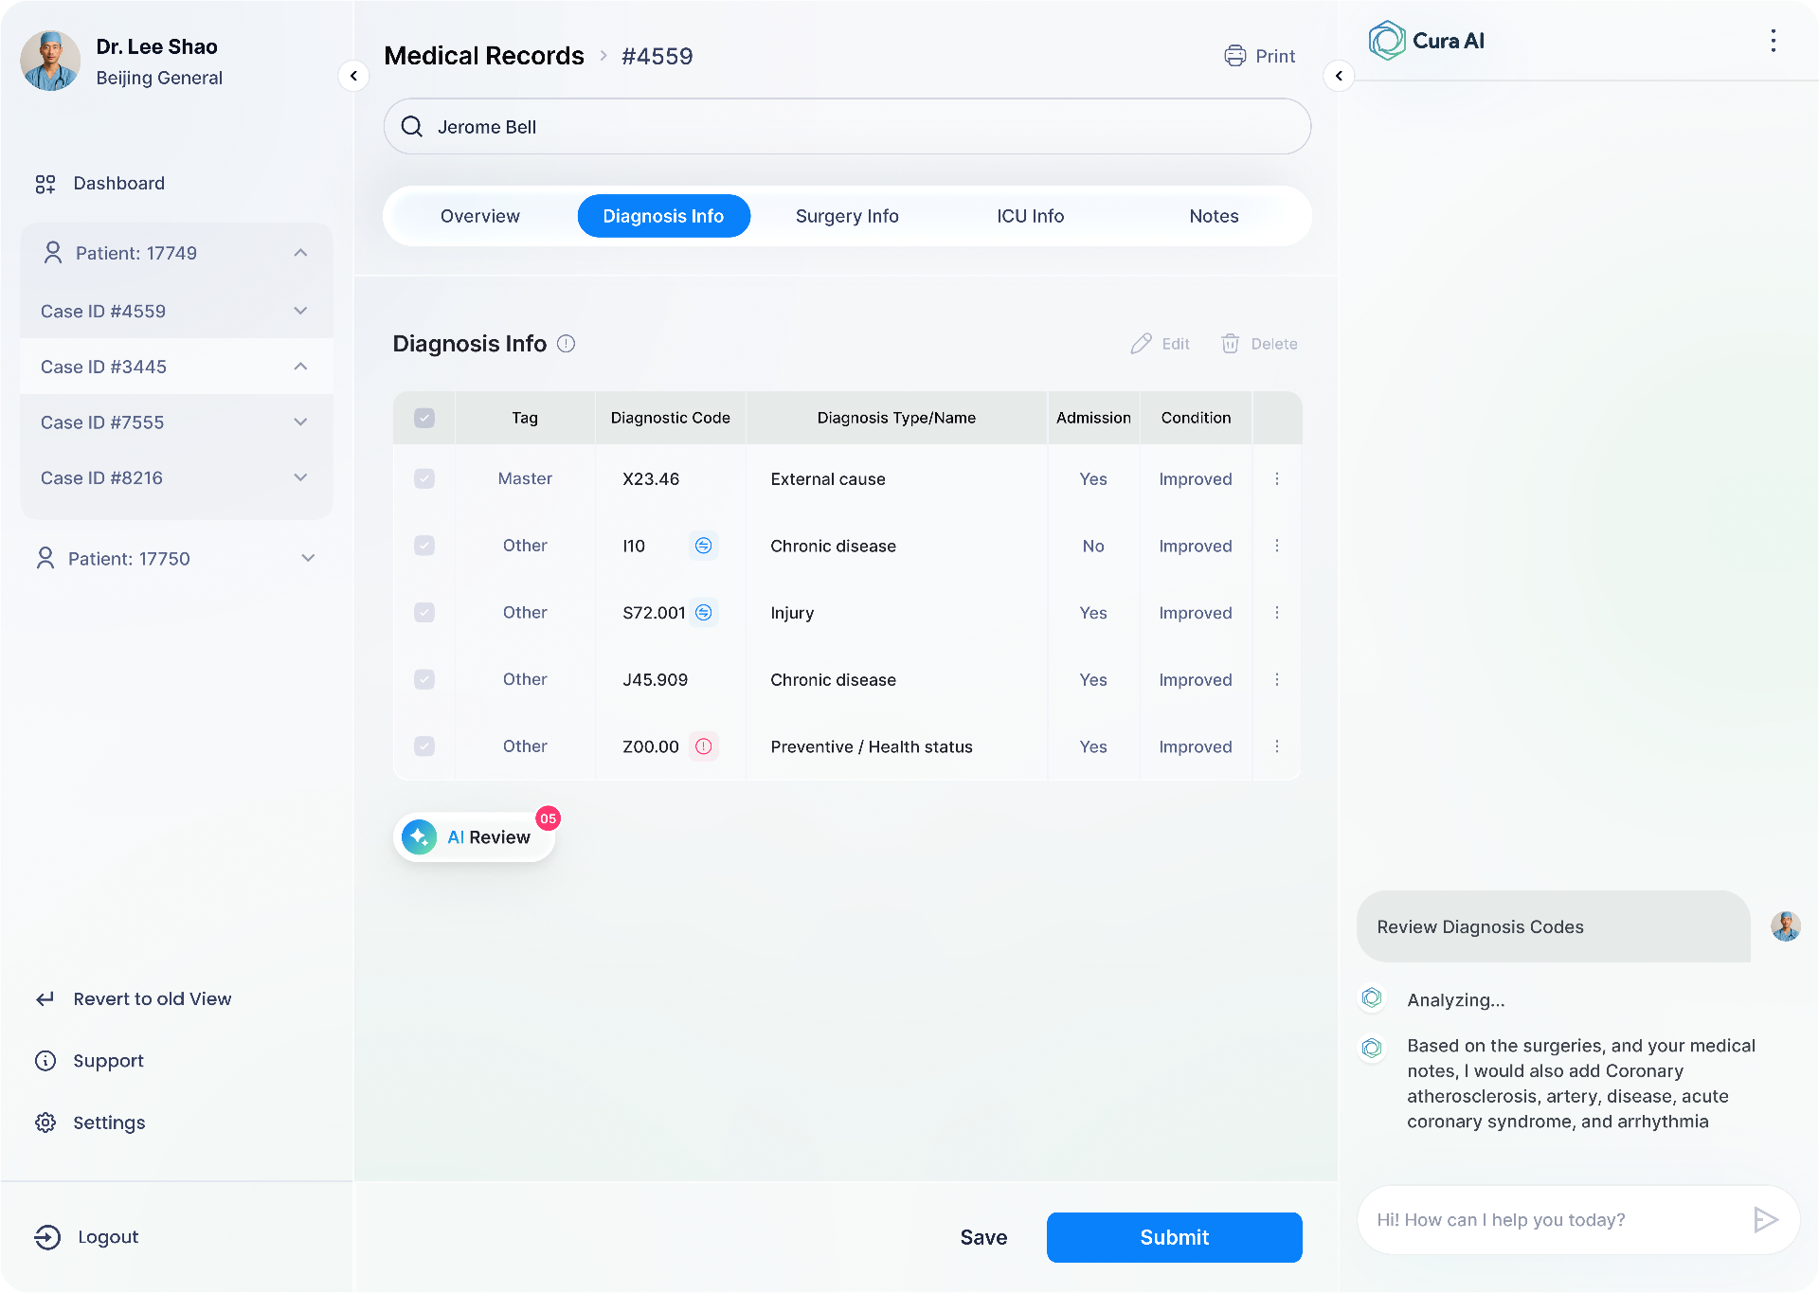The image size is (1819, 1293).
Task: Click the warning icon beside code Z00.00
Action: (x=703, y=746)
